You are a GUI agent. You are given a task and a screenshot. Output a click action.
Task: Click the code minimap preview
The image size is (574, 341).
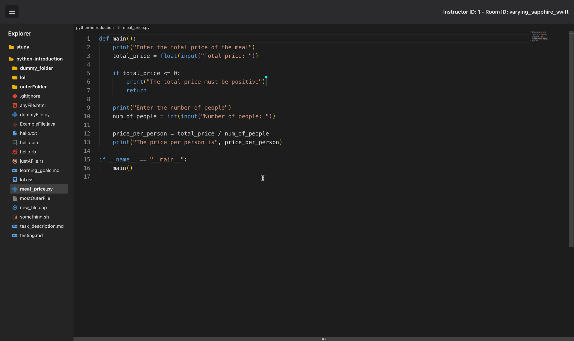539,36
